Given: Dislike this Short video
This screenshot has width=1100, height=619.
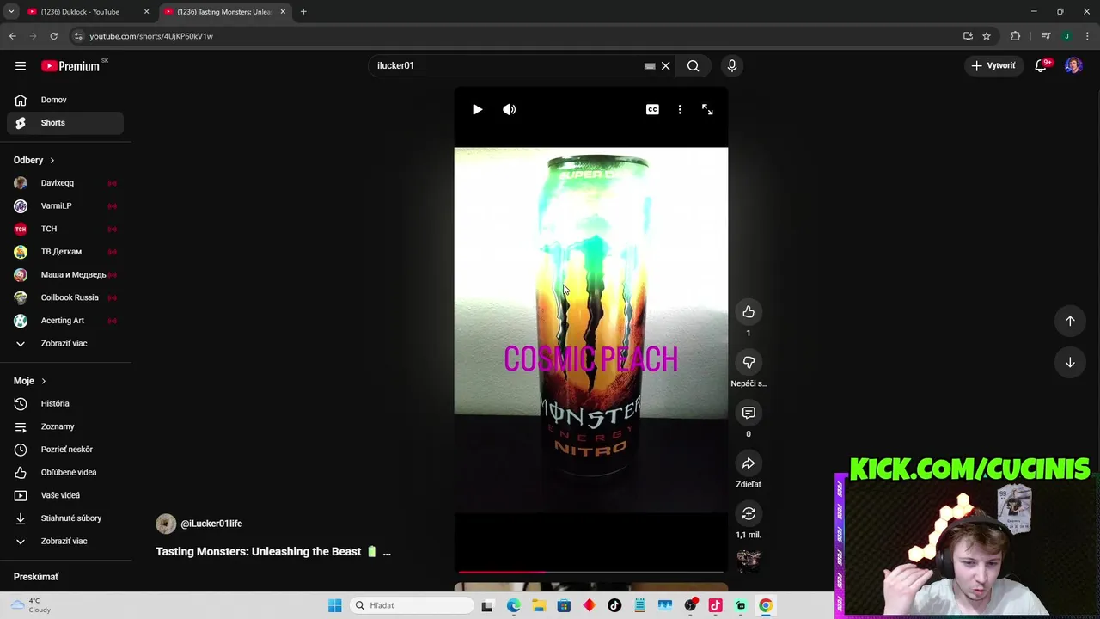Looking at the screenshot, I should [749, 363].
